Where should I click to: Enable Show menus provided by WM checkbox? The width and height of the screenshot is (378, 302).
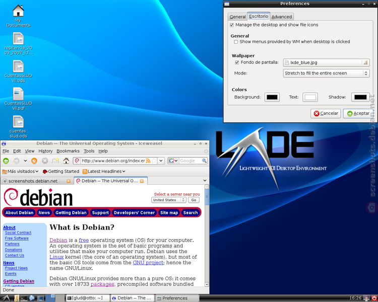(x=236, y=42)
